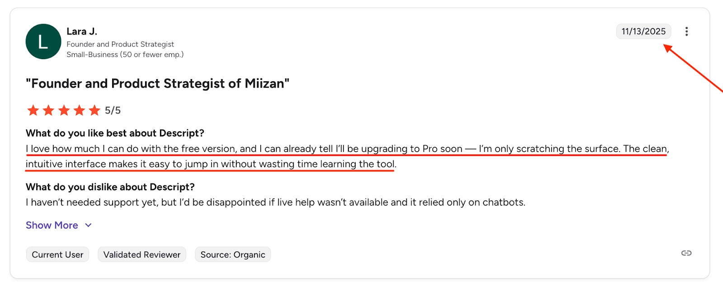Toggle the Current User filter tag

coord(57,254)
